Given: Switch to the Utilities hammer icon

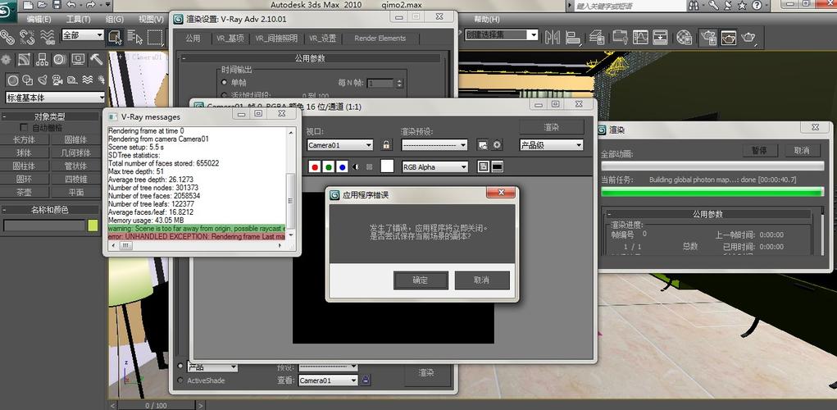Looking at the screenshot, I should point(96,59).
